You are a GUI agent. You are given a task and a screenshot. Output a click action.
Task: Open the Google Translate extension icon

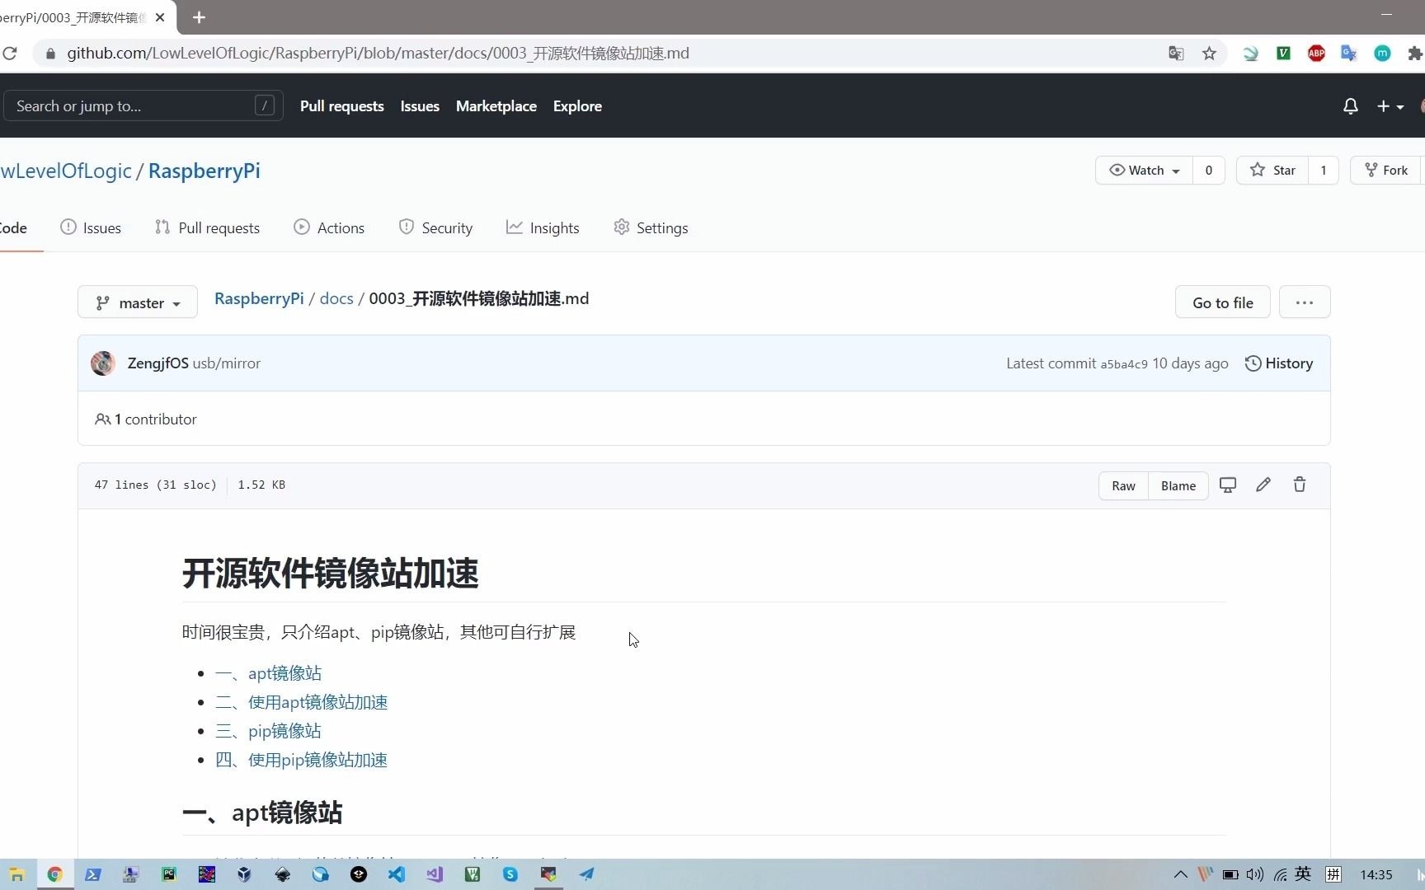click(x=1349, y=54)
